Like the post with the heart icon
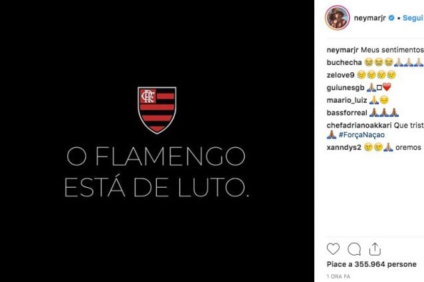Screen dimensions: 424x282 click(333, 249)
